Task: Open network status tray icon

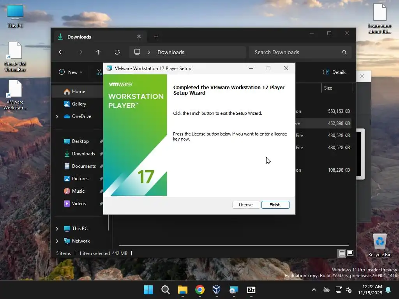Action: [339, 290]
